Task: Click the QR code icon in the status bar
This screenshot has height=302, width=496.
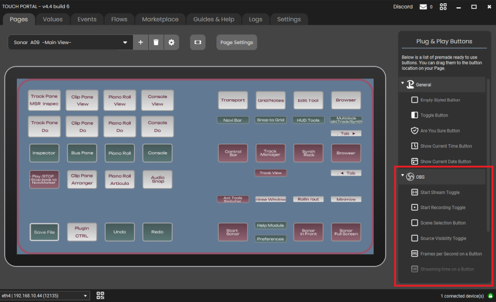Action: click(x=100, y=295)
